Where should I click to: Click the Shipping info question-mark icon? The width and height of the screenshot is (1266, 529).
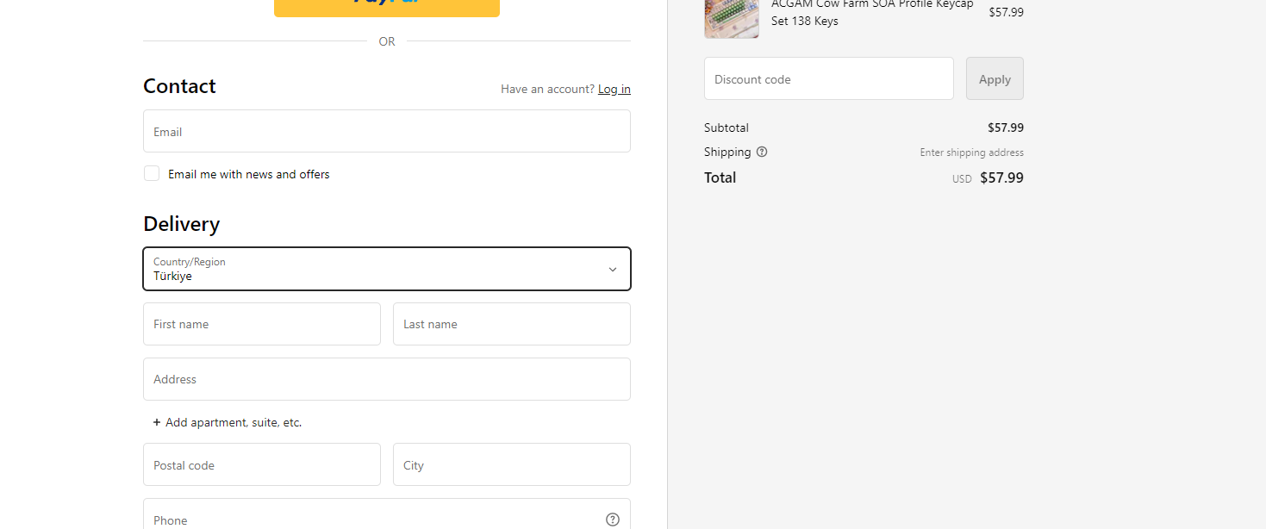[x=762, y=152]
